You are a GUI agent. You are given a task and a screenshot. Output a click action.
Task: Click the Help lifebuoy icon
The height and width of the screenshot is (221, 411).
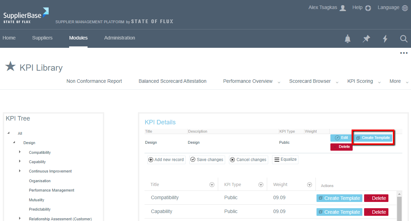(x=368, y=8)
